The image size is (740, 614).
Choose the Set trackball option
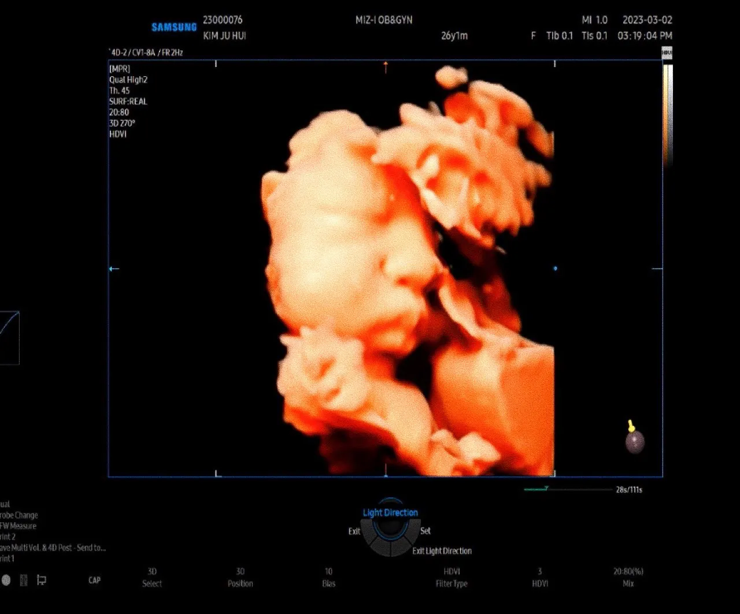425,531
